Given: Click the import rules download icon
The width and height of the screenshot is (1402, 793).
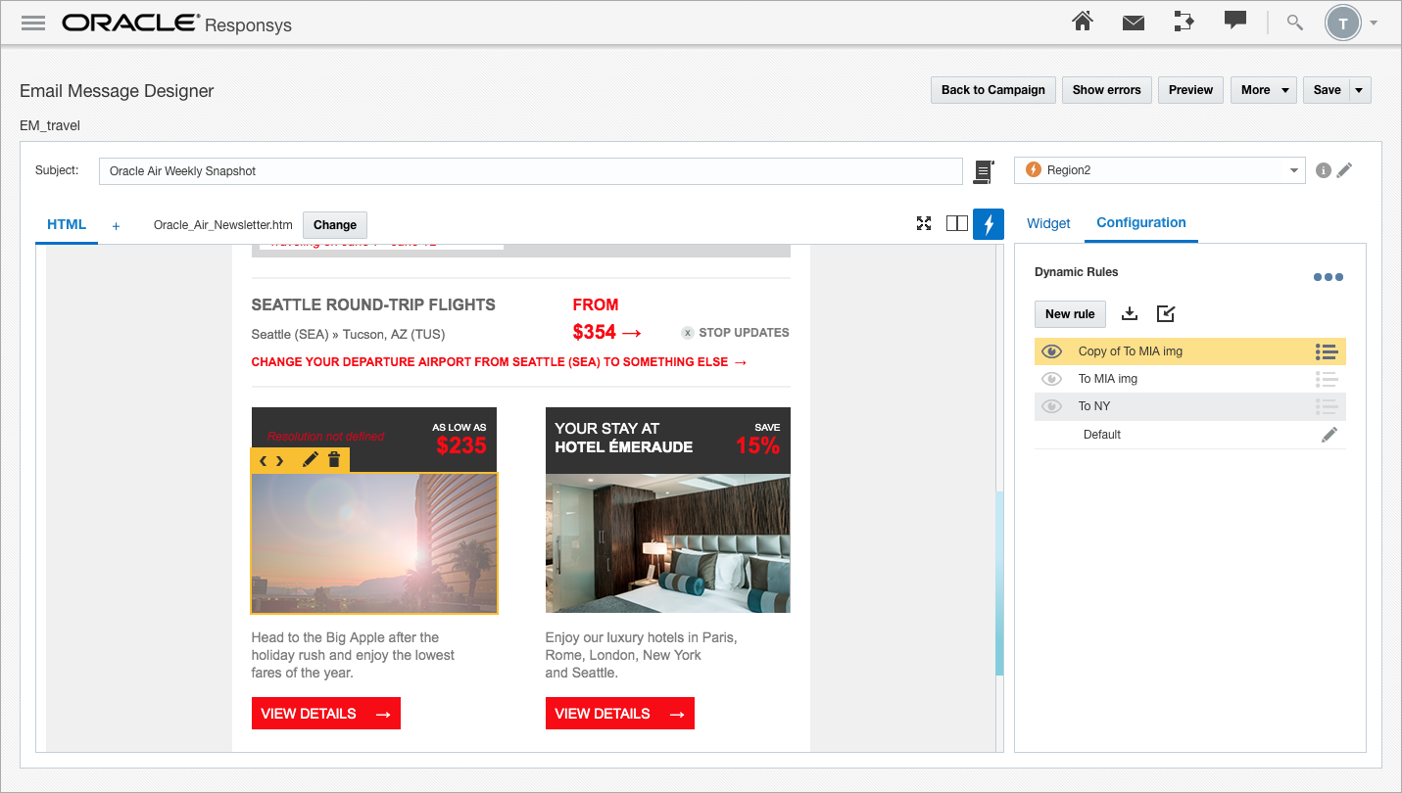Looking at the screenshot, I should pos(1130,313).
